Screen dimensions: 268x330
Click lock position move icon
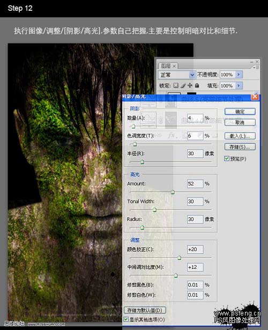coord(190,85)
